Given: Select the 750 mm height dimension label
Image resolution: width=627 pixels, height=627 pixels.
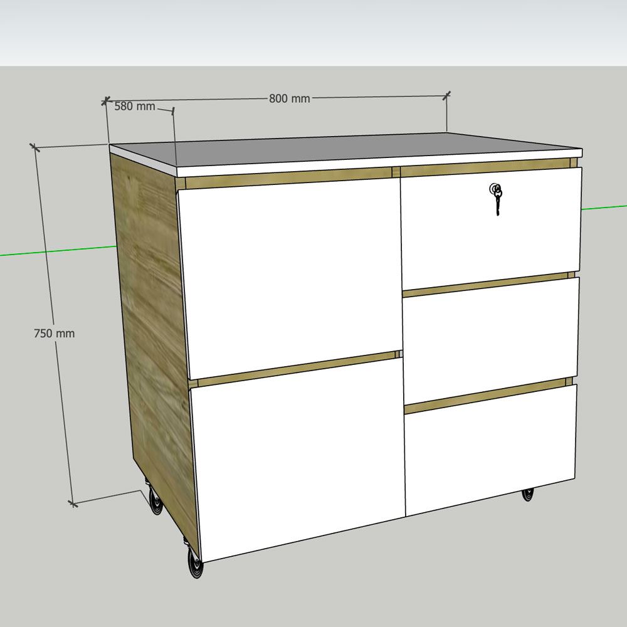Looking at the screenshot, I should [54, 334].
